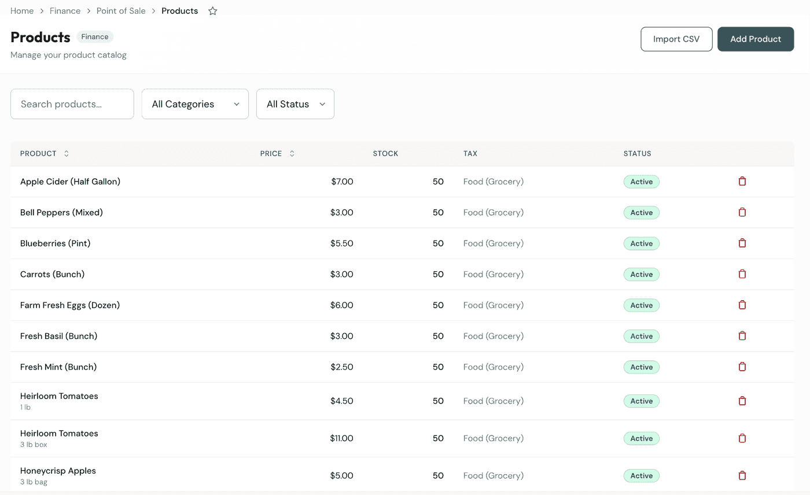Click the Add Product button
The height and width of the screenshot is (495, 810).
(x=756, y=39)
